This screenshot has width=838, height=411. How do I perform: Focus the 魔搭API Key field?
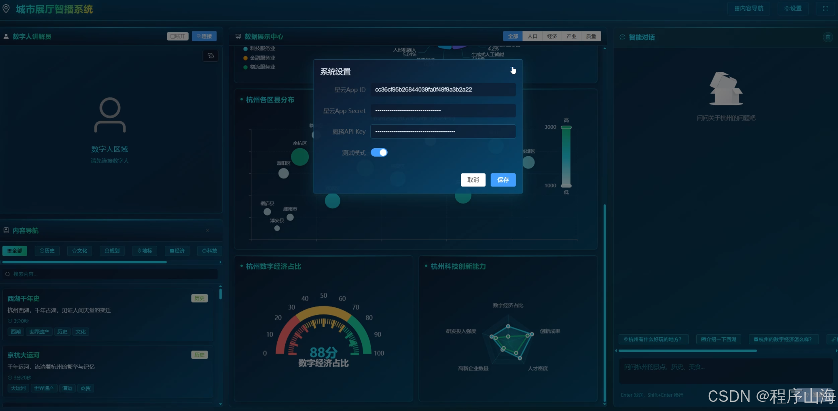pyautogui.click(x=443, y=132)
